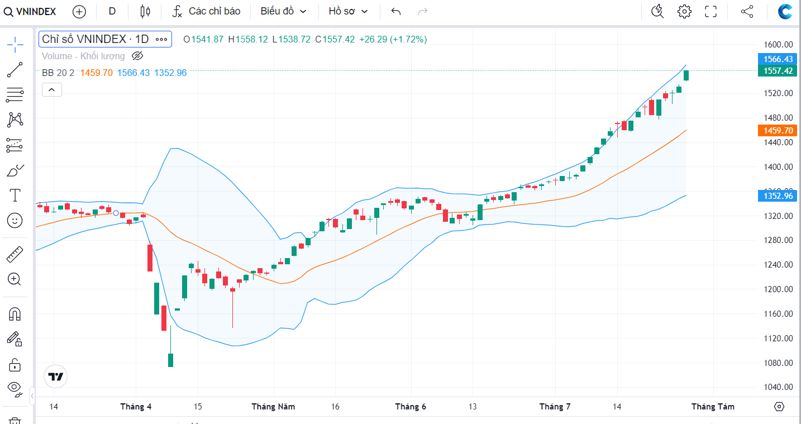Screen dimensions: 801x424
Task: Click the small circle marker on the chart
Action: [116, 213]
